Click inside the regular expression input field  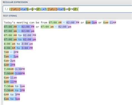(67, 9)
